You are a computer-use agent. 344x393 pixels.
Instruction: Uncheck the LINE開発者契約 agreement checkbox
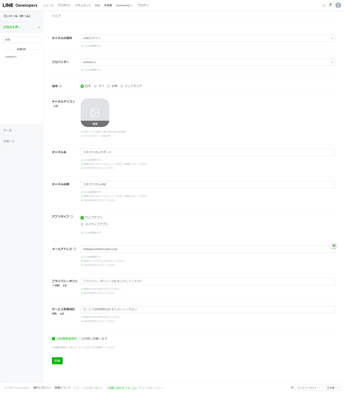tap(54, 339)
